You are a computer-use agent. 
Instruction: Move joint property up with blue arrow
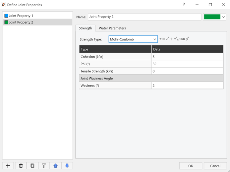pyautogui.click(x=56, y=166)
